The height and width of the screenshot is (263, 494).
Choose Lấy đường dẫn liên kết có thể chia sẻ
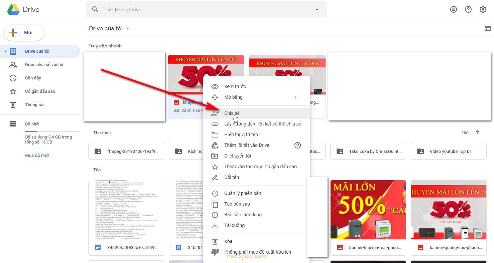click(256, 124)
